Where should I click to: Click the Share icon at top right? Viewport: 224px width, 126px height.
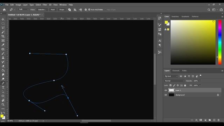click(x=221, y=10)
